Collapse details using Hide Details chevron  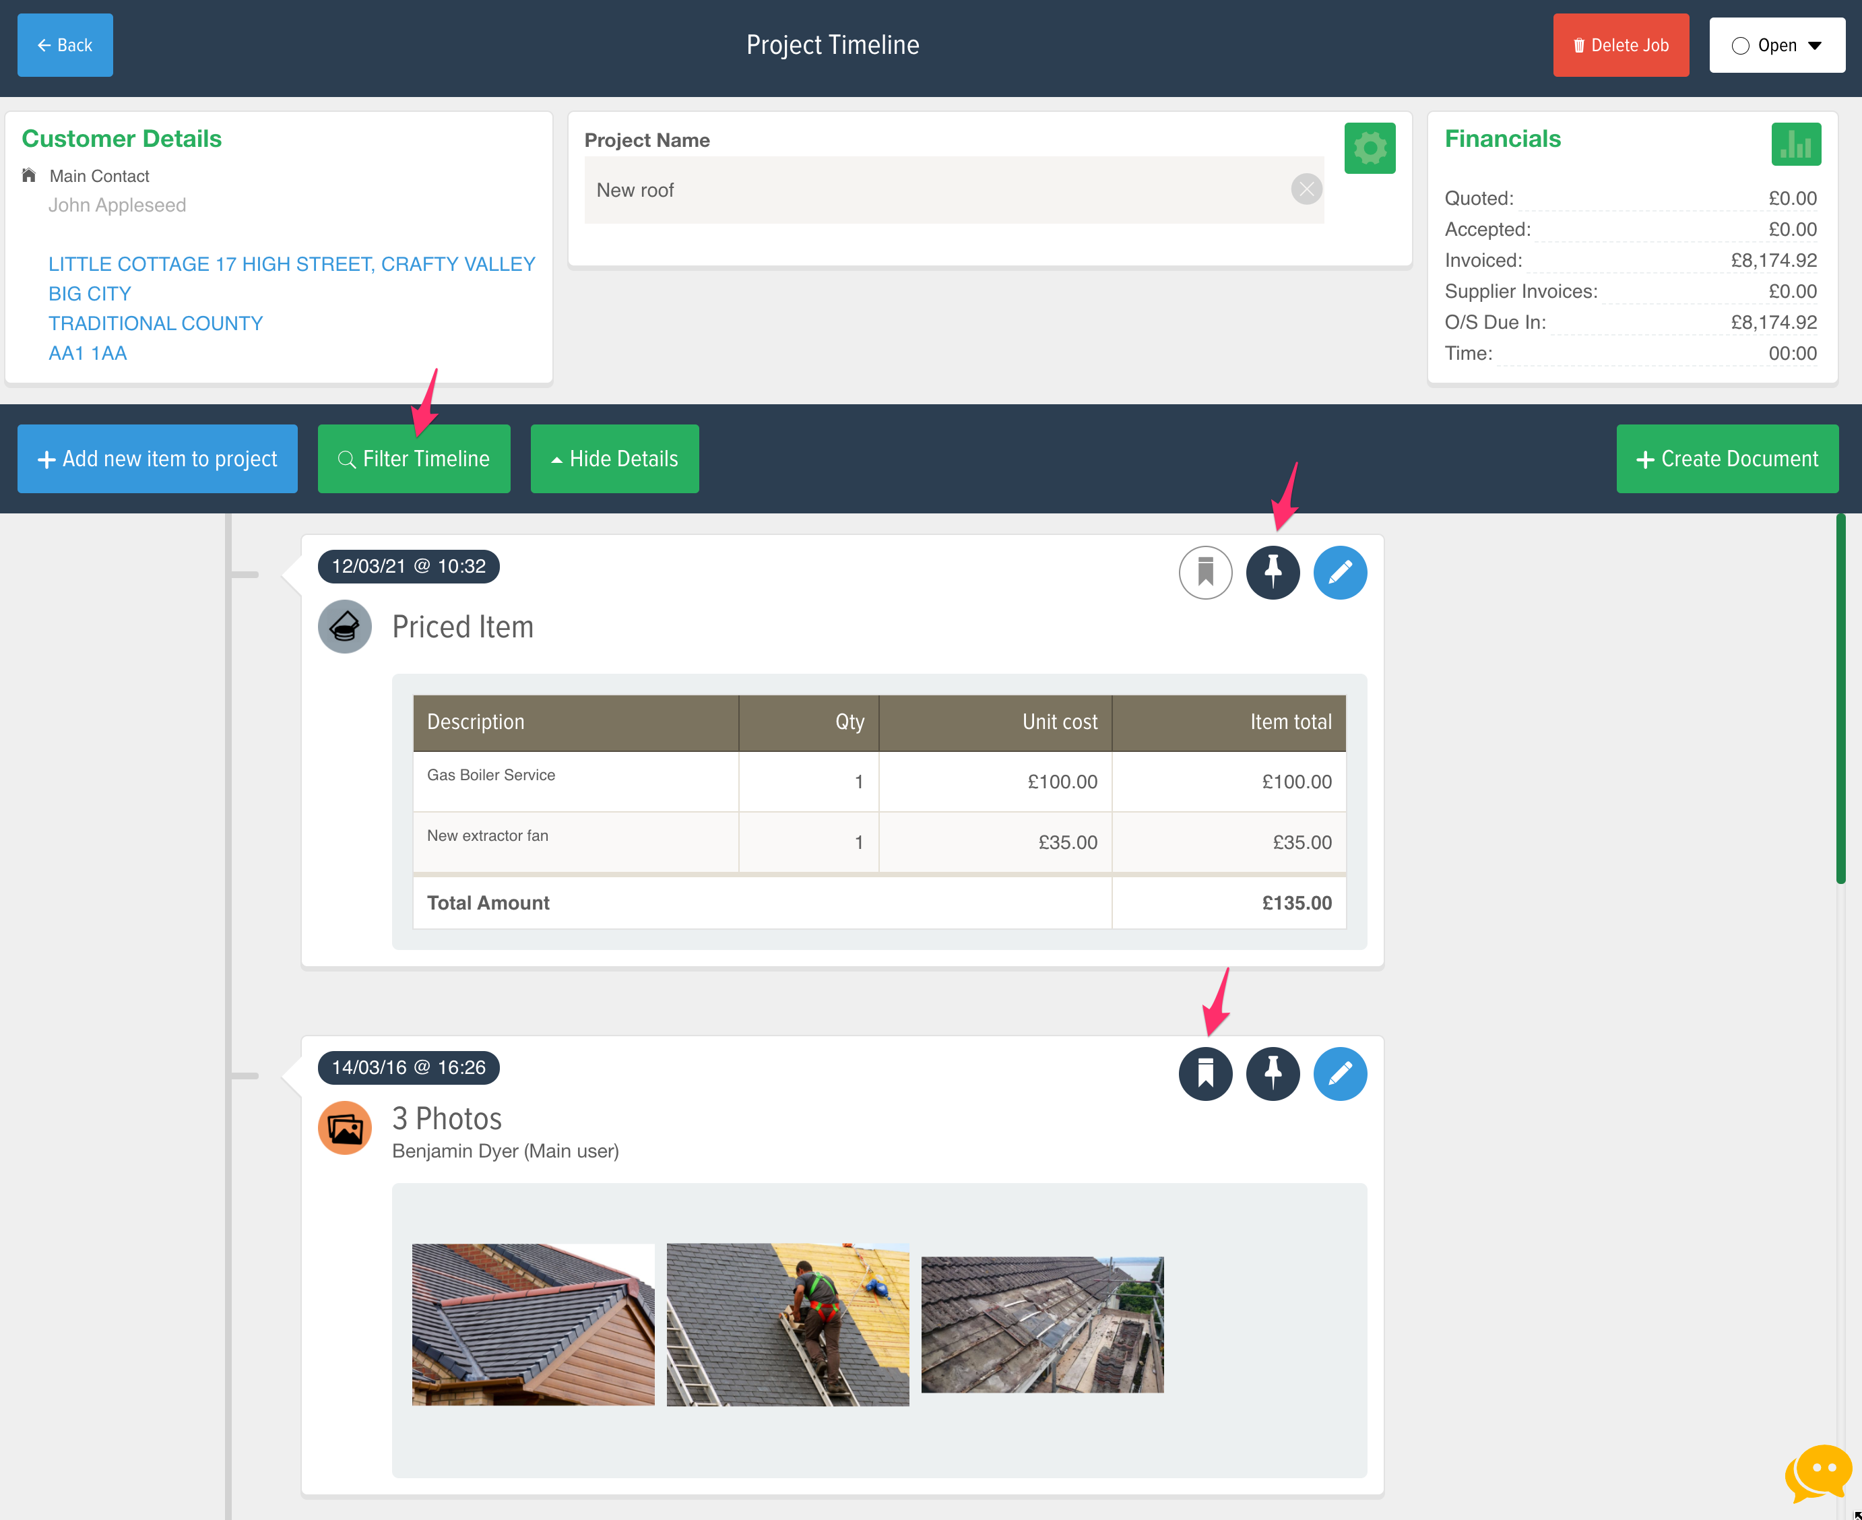(556, 458)
